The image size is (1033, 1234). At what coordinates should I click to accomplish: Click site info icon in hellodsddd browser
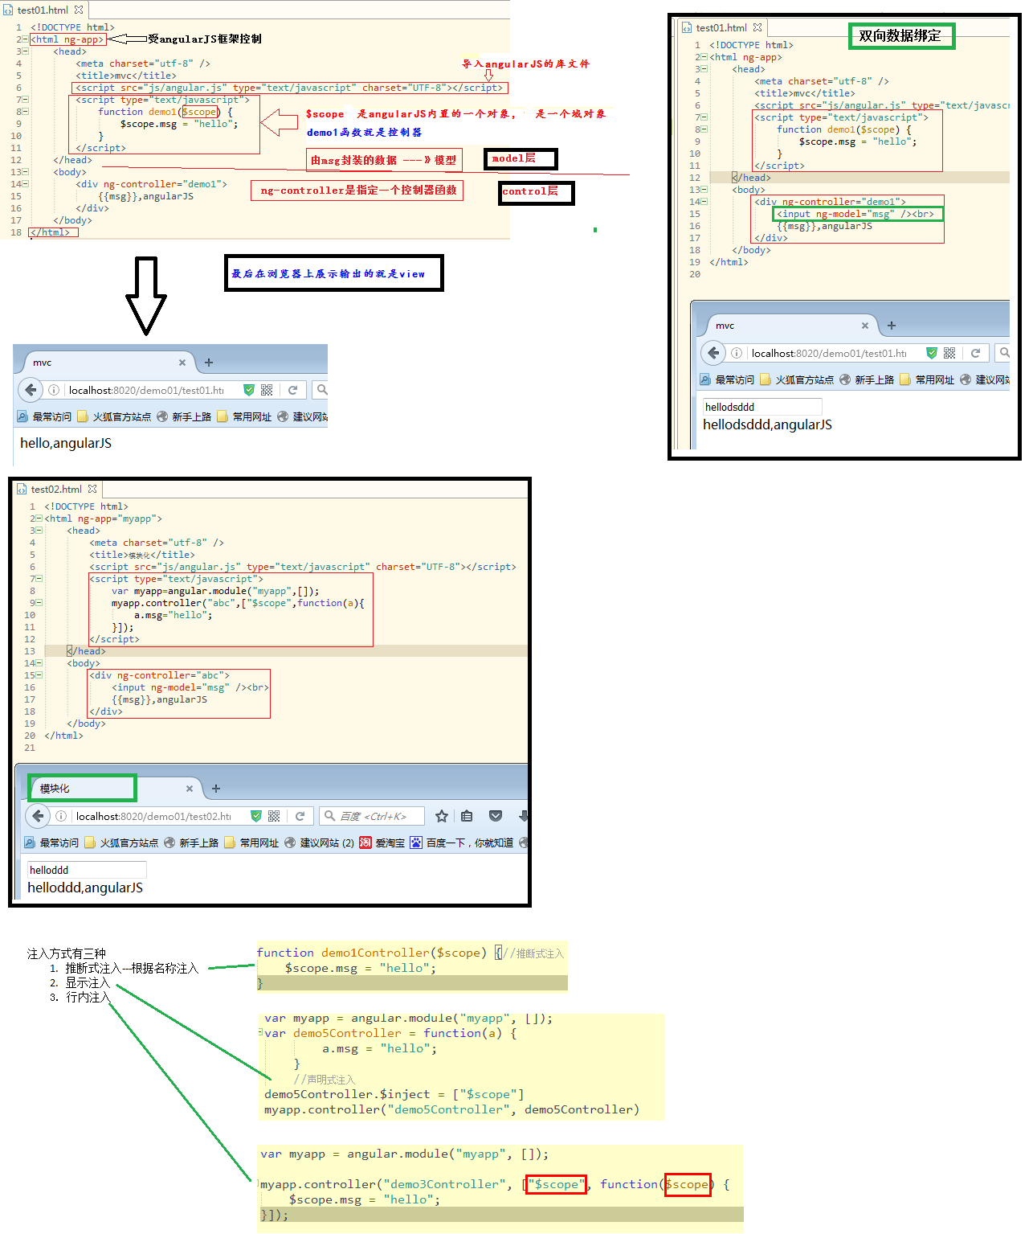click(x=737, y=353)
